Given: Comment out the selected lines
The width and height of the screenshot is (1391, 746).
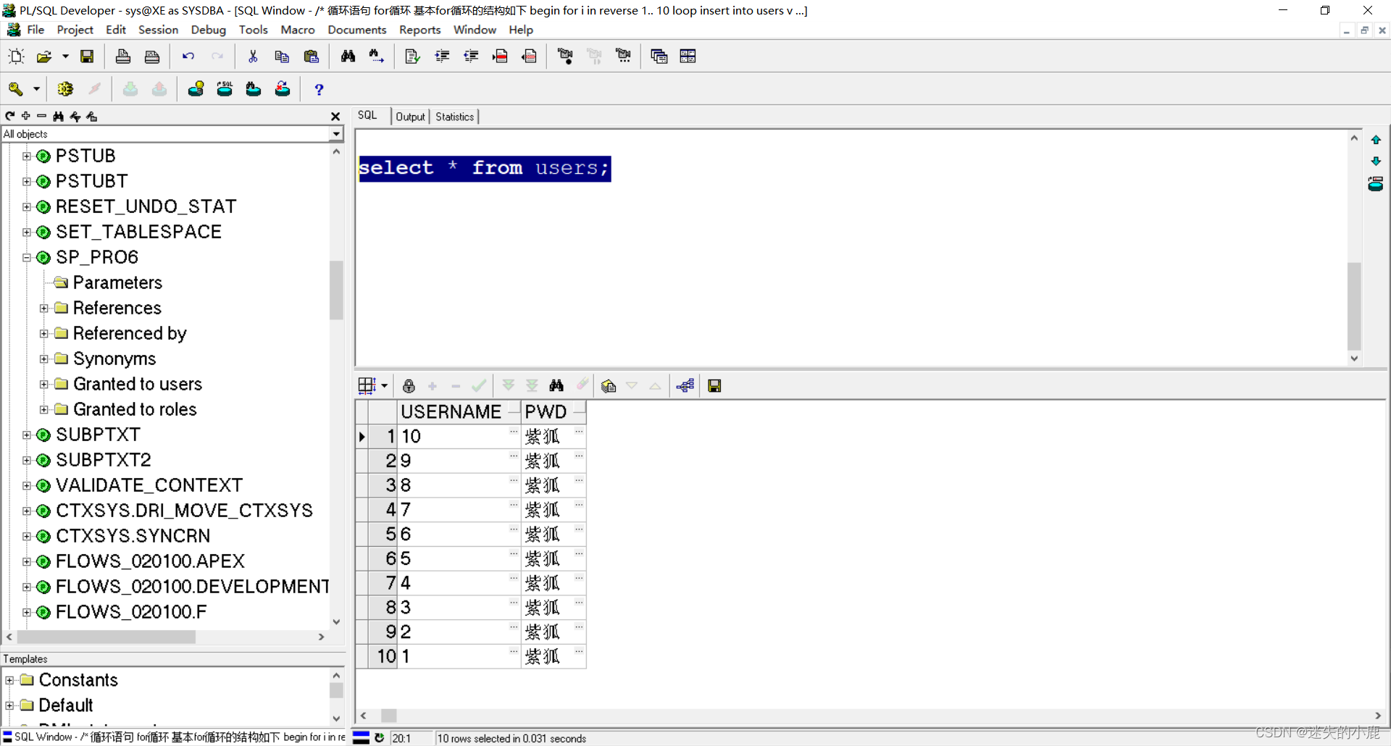Looking at the screenshot, I should click(500, 56).
